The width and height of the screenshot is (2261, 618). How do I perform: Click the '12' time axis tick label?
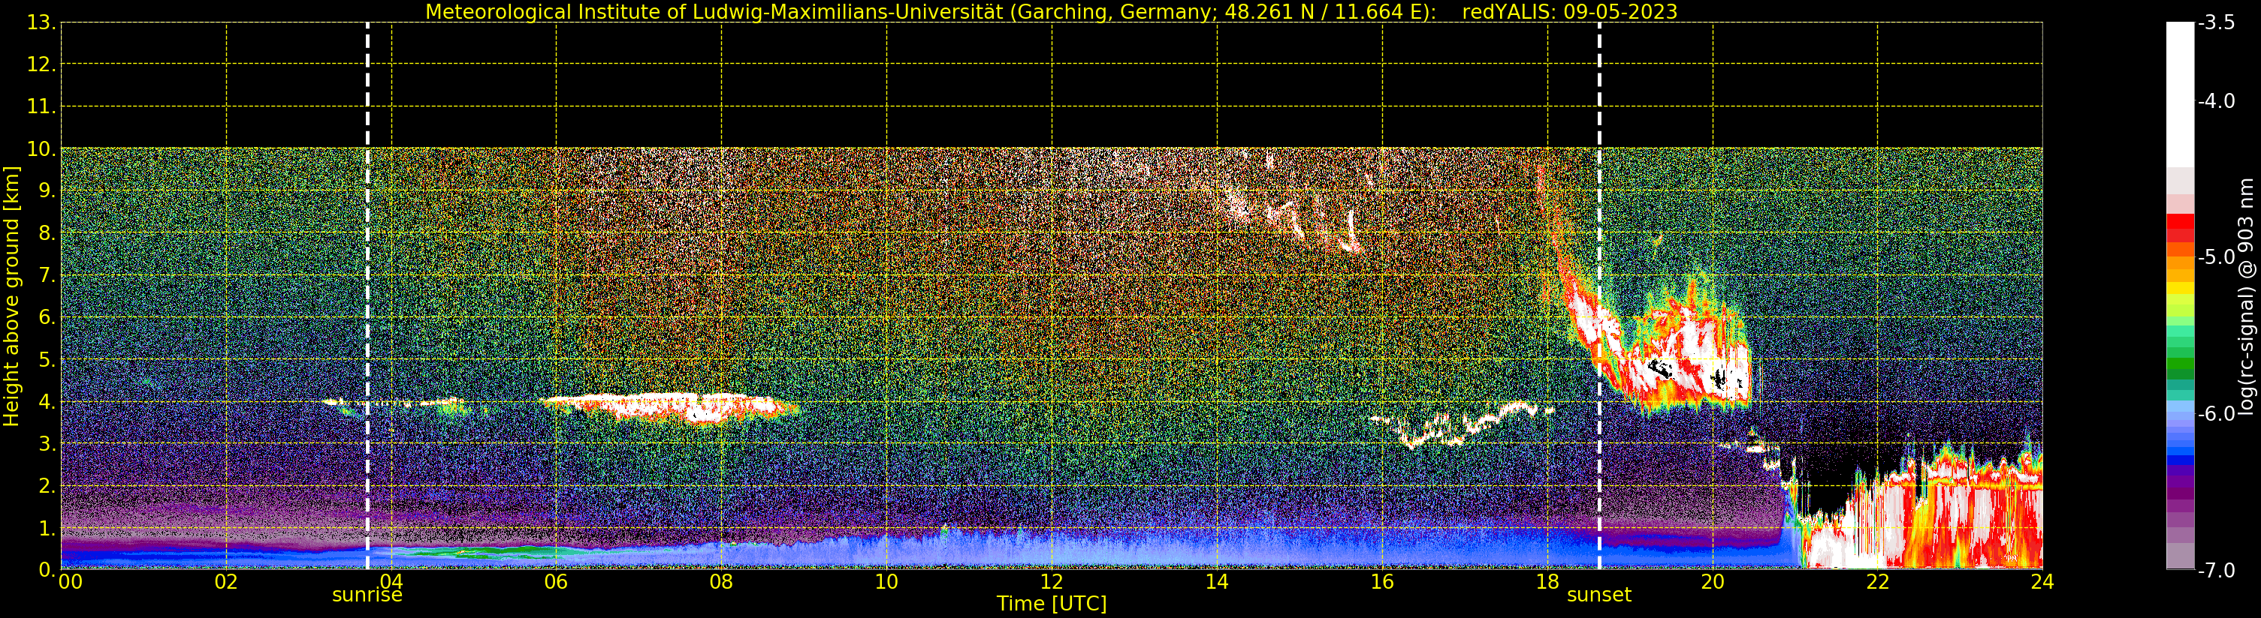click(1052, 581)
